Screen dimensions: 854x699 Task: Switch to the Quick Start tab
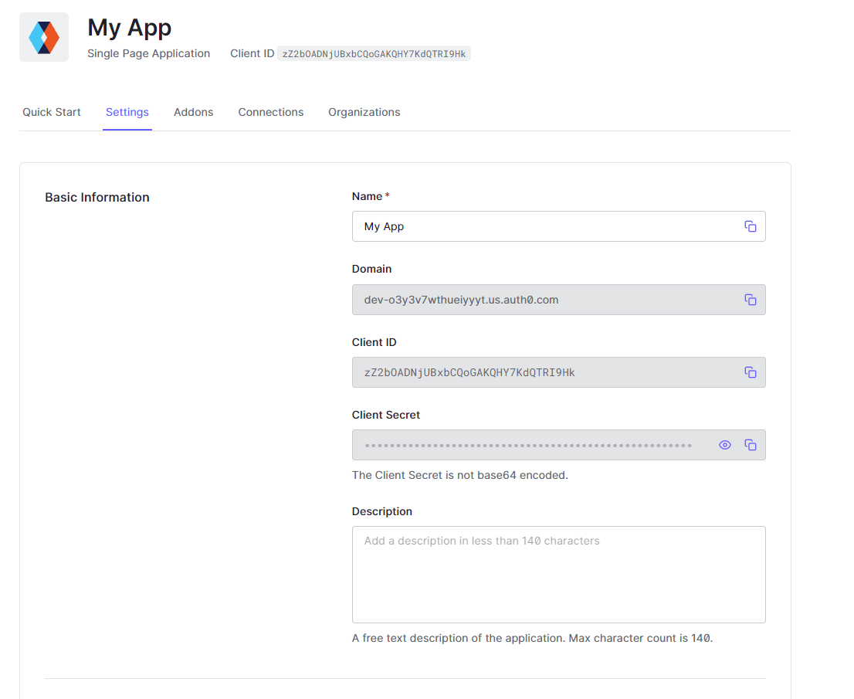(51, 112)
